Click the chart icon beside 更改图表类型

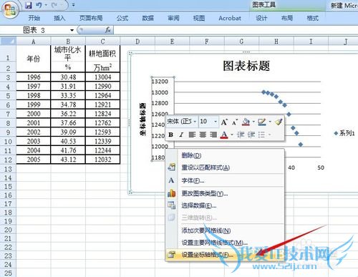[x=171, y=193]
